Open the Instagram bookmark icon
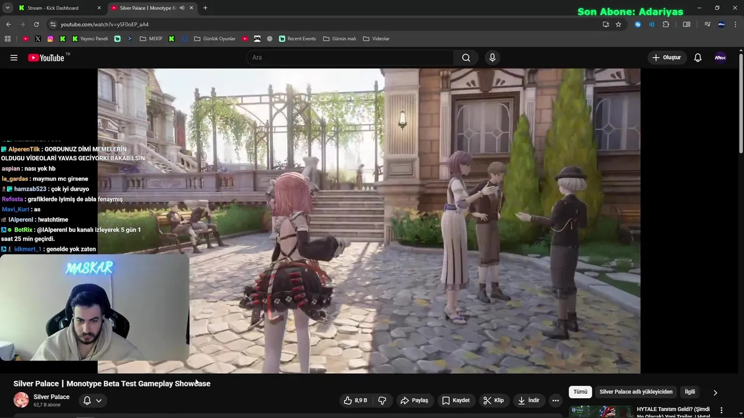The height and width of the screenshot is (418, 744). (x=51, y=39)
